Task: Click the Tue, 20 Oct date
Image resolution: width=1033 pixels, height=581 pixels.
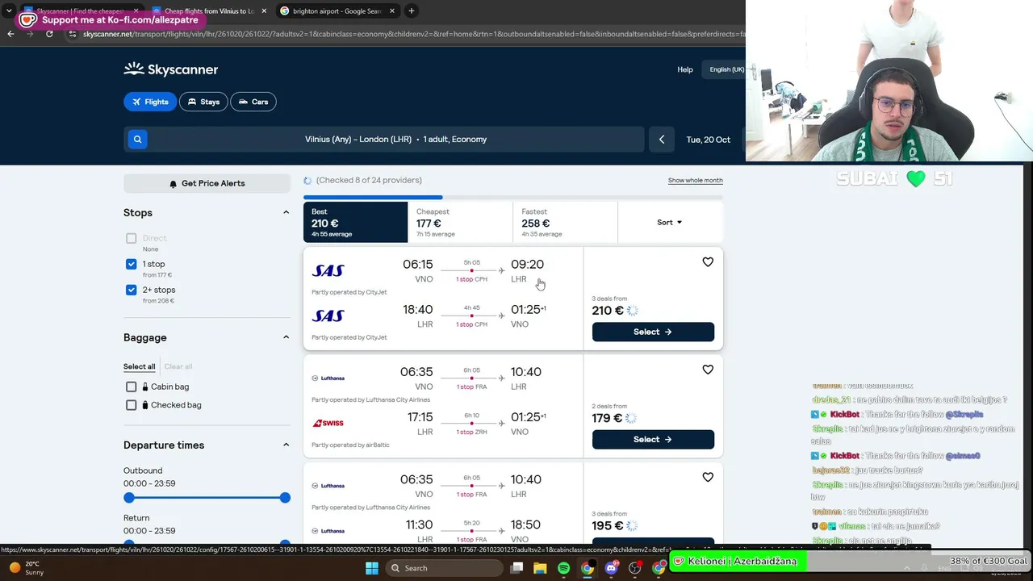Action: point(709,140)
